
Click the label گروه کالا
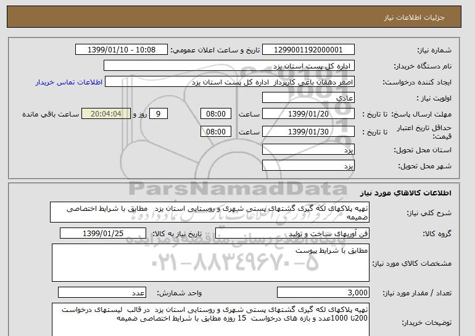click(437, 234)
